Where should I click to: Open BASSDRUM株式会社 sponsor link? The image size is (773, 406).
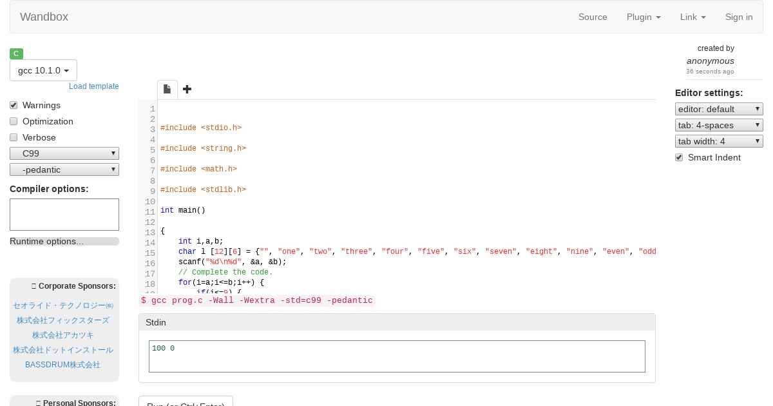pos(63,365)
